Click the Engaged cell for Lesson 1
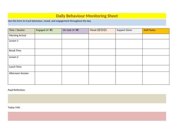The image size is (174, 134). (x=48, y=44)
